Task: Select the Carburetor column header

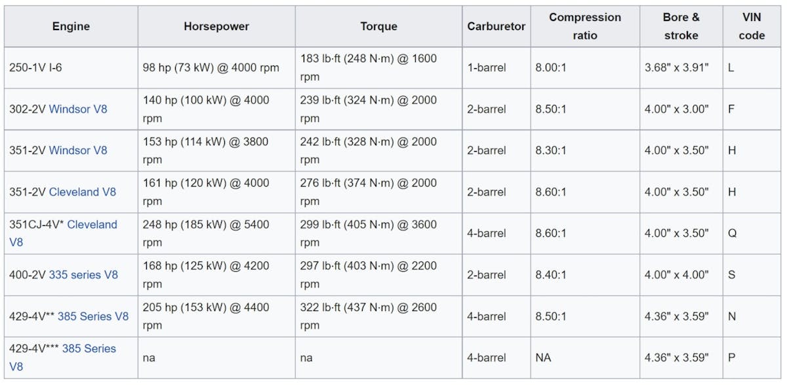Action: click(496, 27)
